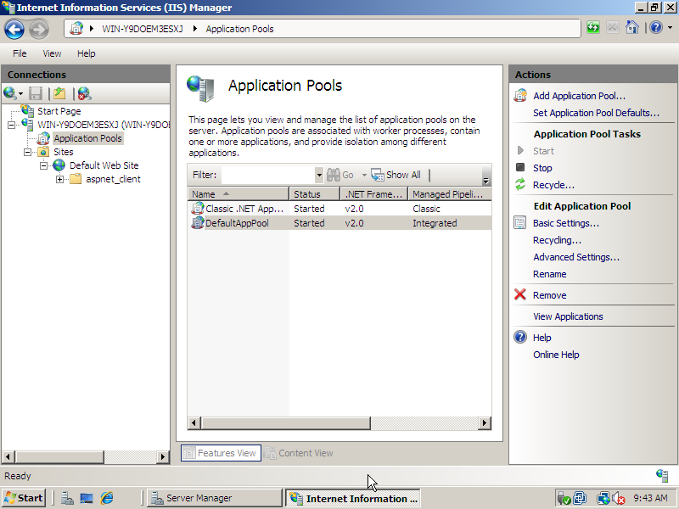The image size is (679, 509).
Task: Click the Integrated pipeline mode cell
Action: (x=435, y=223)
